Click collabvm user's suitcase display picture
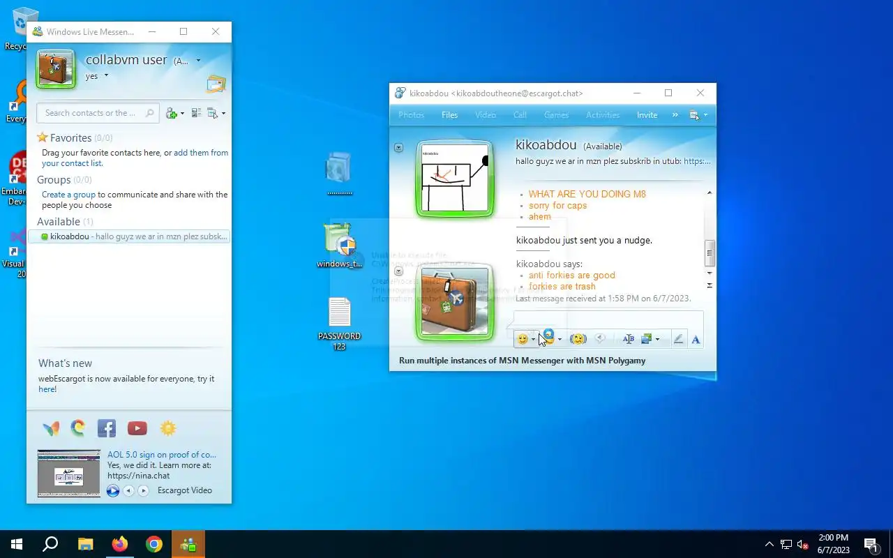This screenshot has width=893, height=558. (56, 69)
